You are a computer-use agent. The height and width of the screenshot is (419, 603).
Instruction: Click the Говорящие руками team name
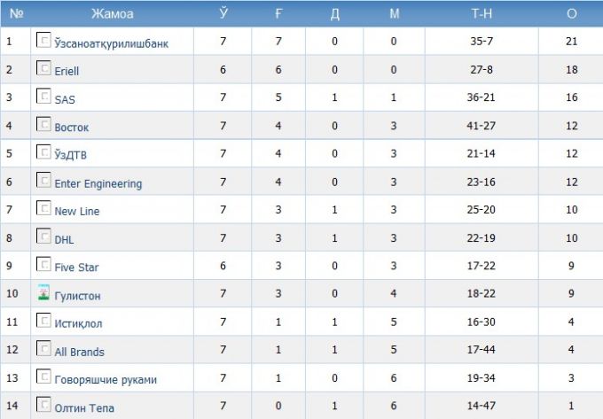106,379
